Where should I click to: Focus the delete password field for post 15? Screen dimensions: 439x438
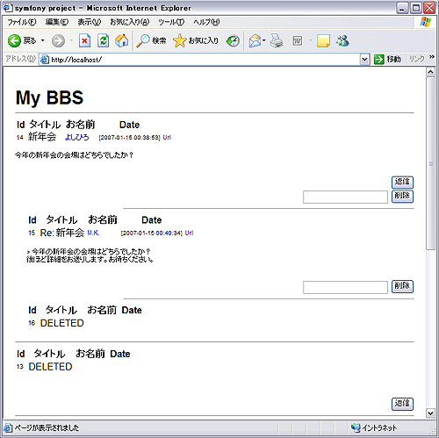tap(345, 287)
